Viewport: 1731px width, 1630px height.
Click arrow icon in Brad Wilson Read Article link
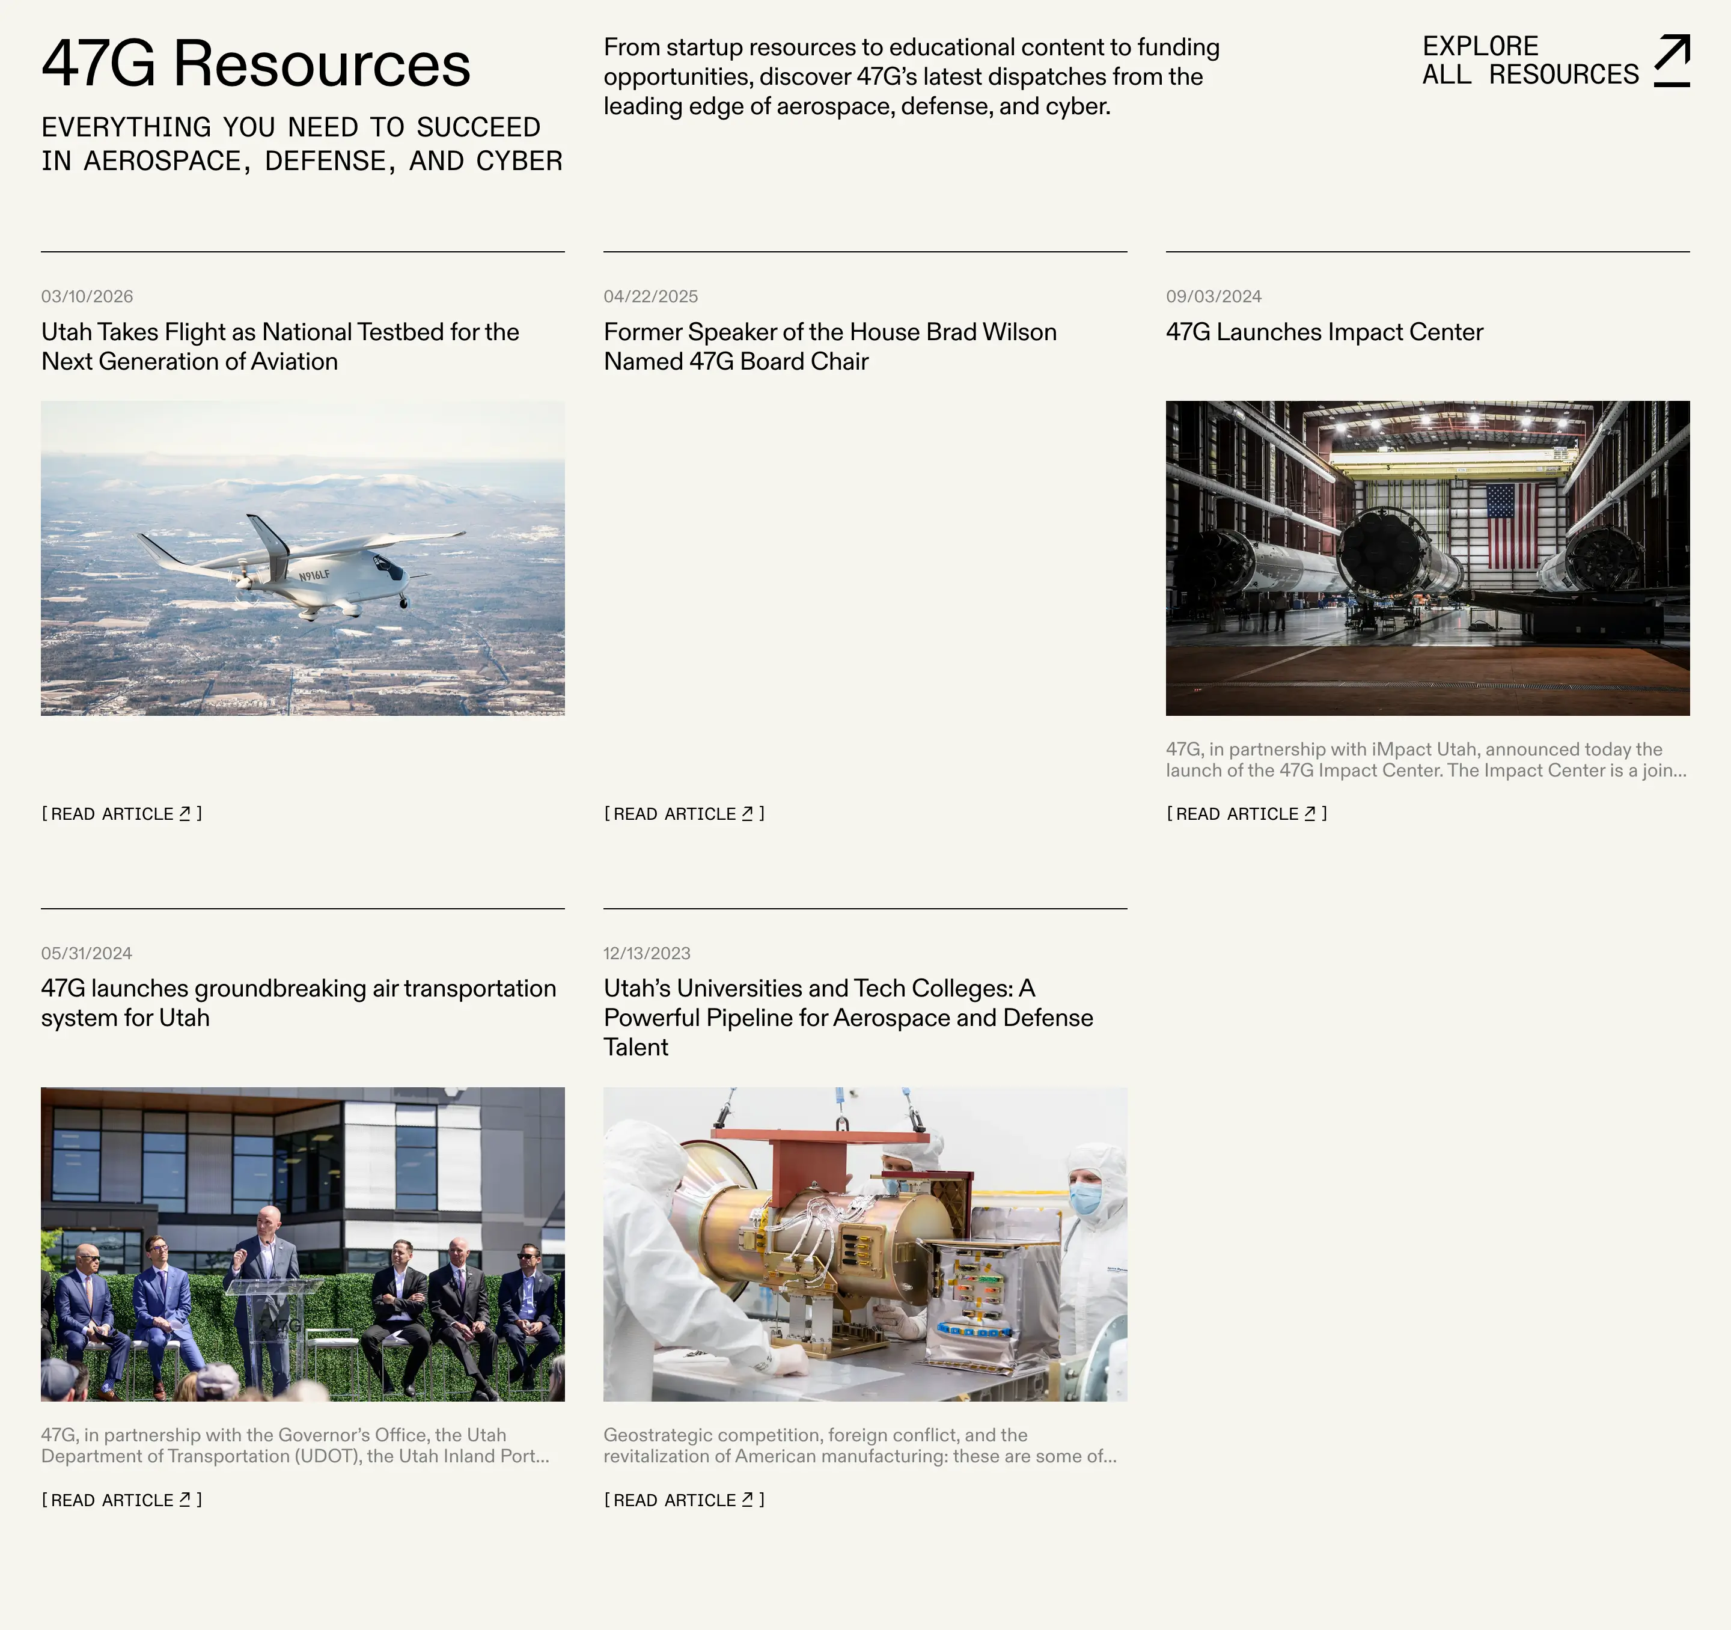point(747,813)
